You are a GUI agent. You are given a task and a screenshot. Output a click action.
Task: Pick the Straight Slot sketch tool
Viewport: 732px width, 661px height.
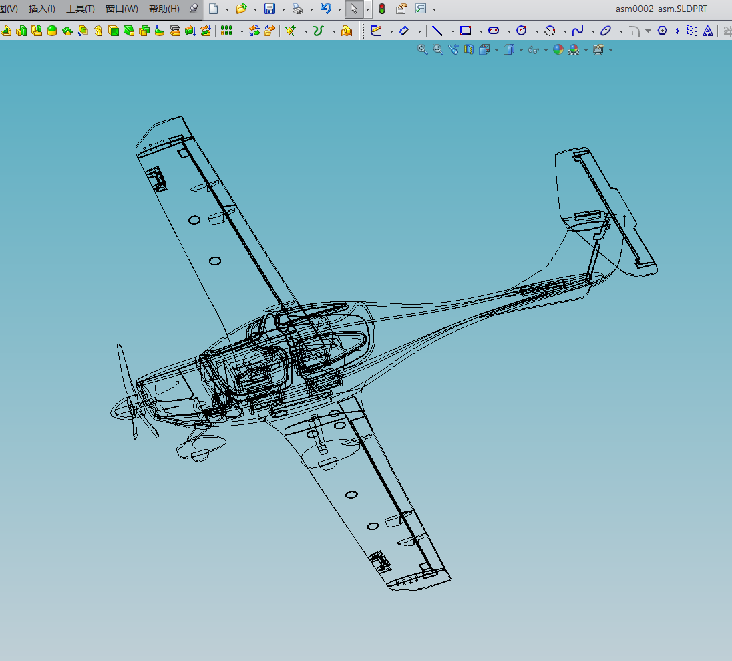pyautogui.click(x=494, y=31)
